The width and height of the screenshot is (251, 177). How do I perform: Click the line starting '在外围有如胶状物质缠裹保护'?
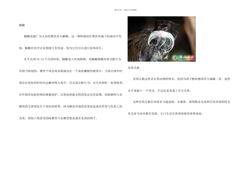point(71,95)
